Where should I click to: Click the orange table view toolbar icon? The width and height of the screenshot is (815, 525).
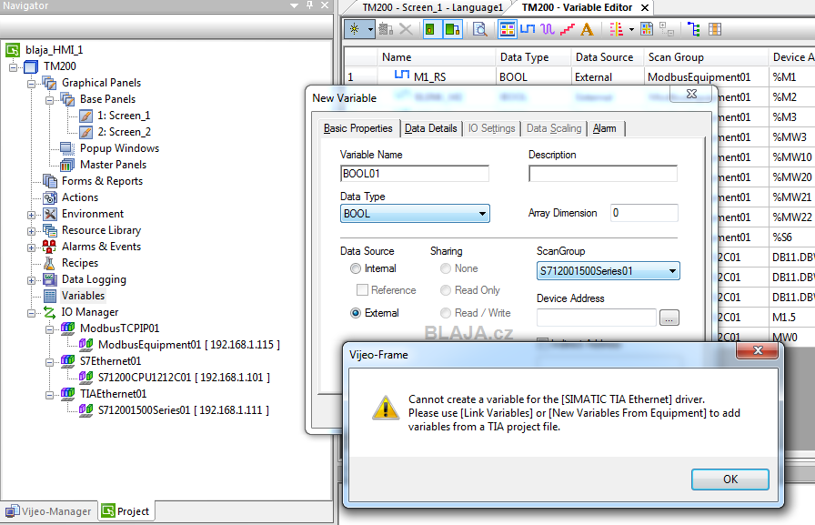pos(715,29)
